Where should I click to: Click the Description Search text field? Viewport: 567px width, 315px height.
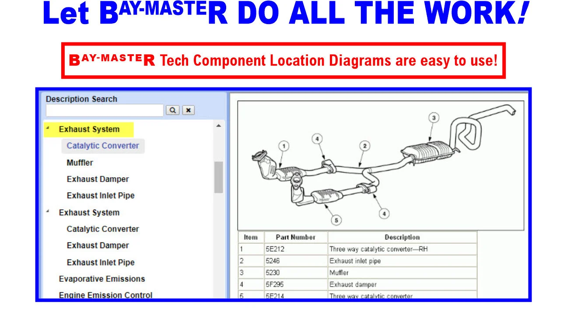click(x=105, y=110)
